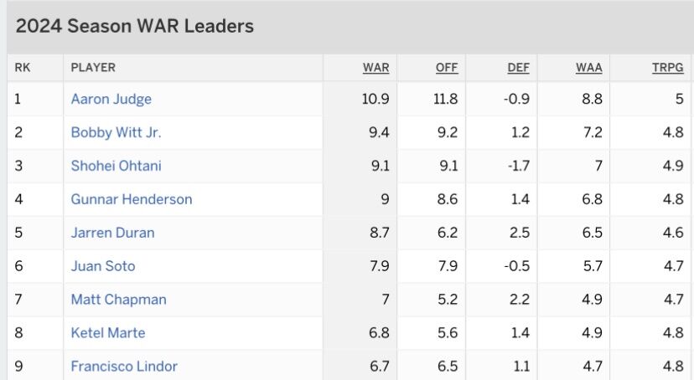Click Jarren Duran's 2.5 DEF value
This screenshot has height=380, width=694.
click(519, 233)
